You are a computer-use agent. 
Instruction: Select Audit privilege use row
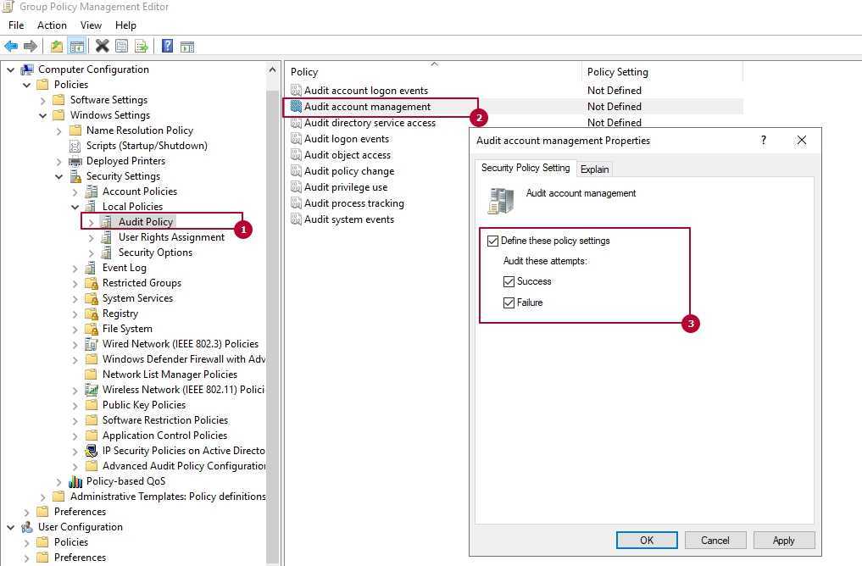346,187
